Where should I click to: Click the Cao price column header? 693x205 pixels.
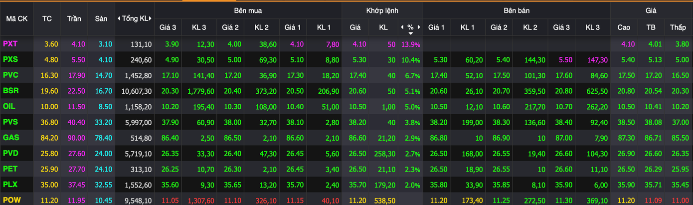(624, 27)
